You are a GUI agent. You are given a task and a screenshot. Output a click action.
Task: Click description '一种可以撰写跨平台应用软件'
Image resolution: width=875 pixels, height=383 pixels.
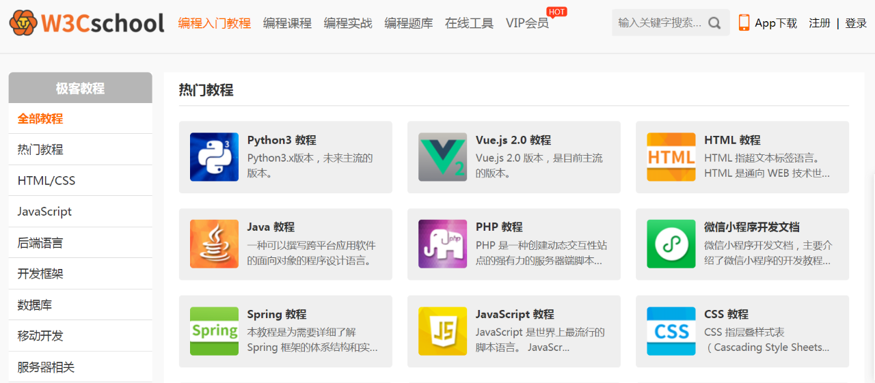[x=312, y=245]
